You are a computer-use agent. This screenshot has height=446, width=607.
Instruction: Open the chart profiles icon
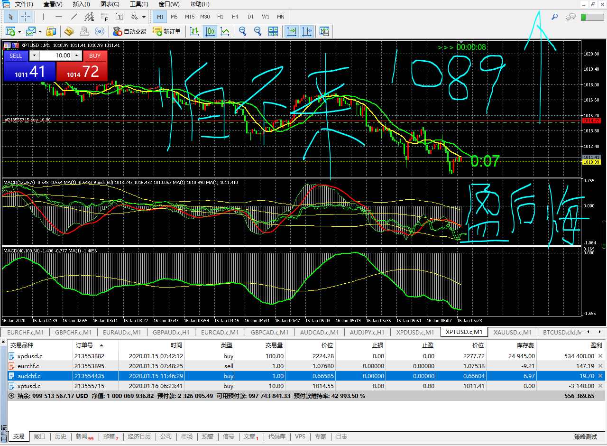click(31, 32)
